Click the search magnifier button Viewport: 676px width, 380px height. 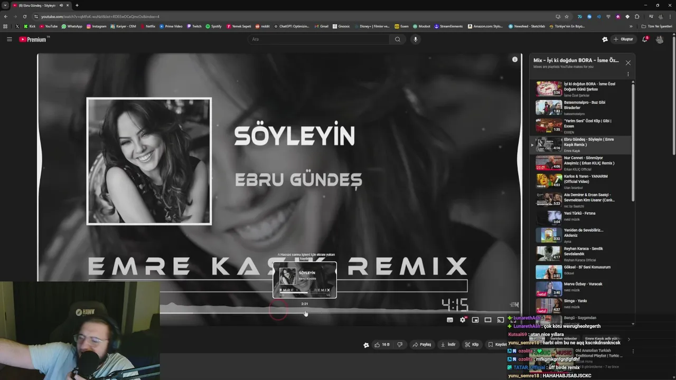point(398,39)
